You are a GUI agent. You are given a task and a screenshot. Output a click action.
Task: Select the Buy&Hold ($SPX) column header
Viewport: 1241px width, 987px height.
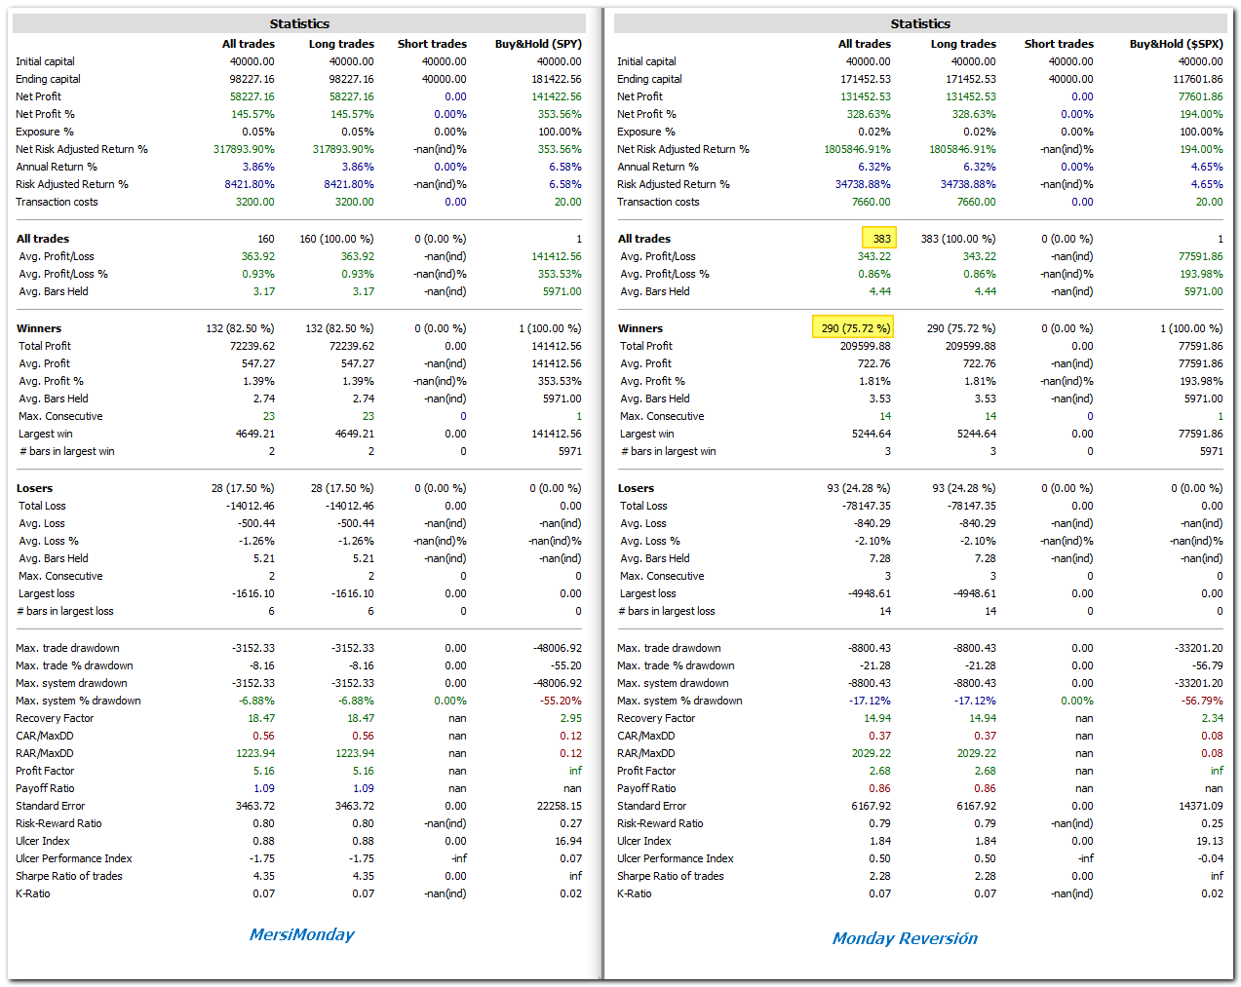[x=1176, y=44]
